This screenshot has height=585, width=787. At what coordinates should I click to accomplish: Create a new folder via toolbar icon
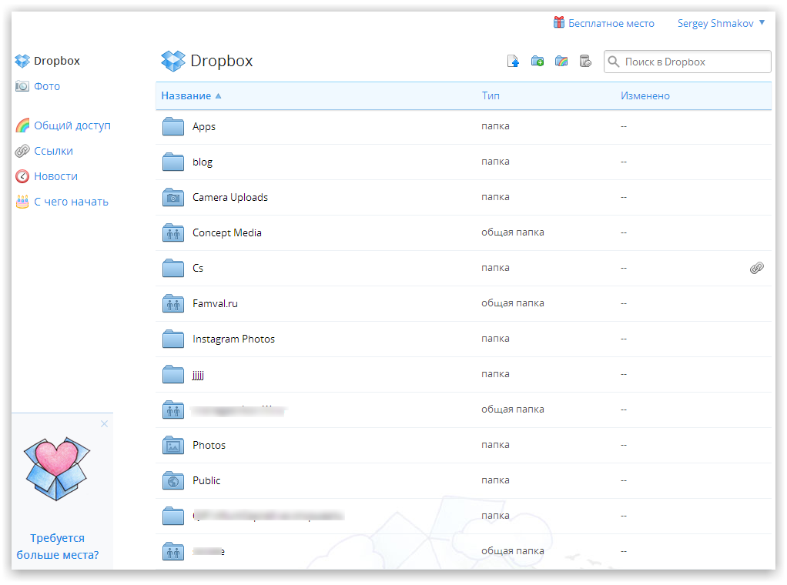pyautogui.click(x=537, y=62)
